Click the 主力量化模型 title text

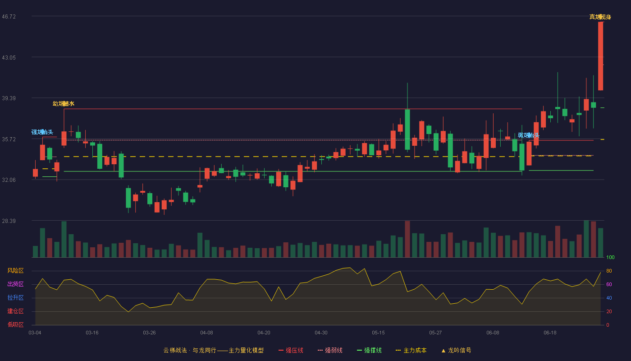pos(246,350)
